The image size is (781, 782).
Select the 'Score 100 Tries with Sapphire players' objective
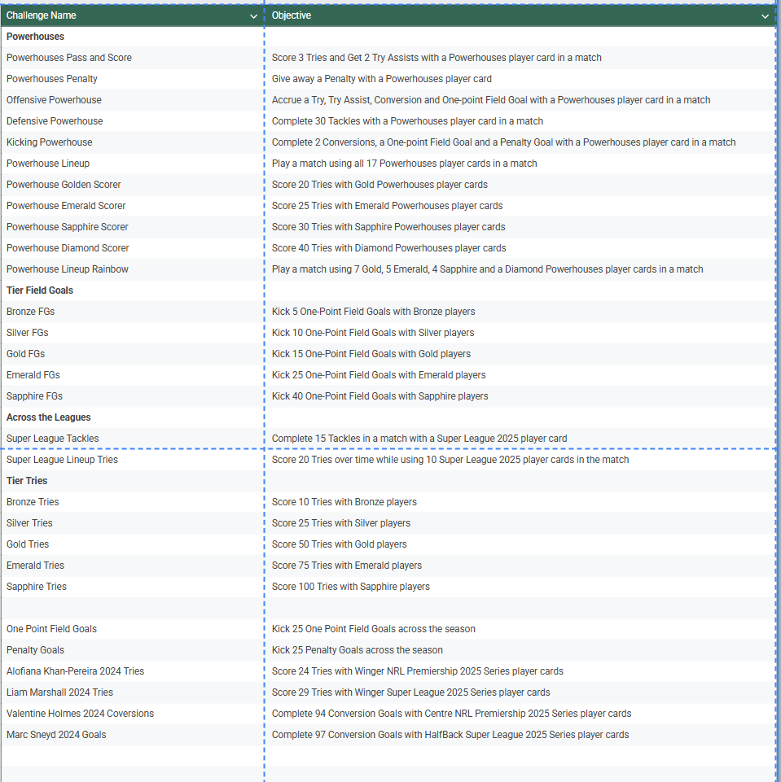(351, 587)
